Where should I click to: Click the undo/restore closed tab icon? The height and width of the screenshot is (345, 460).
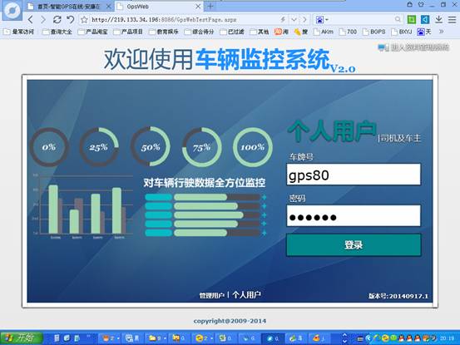[x=71, y=20]
